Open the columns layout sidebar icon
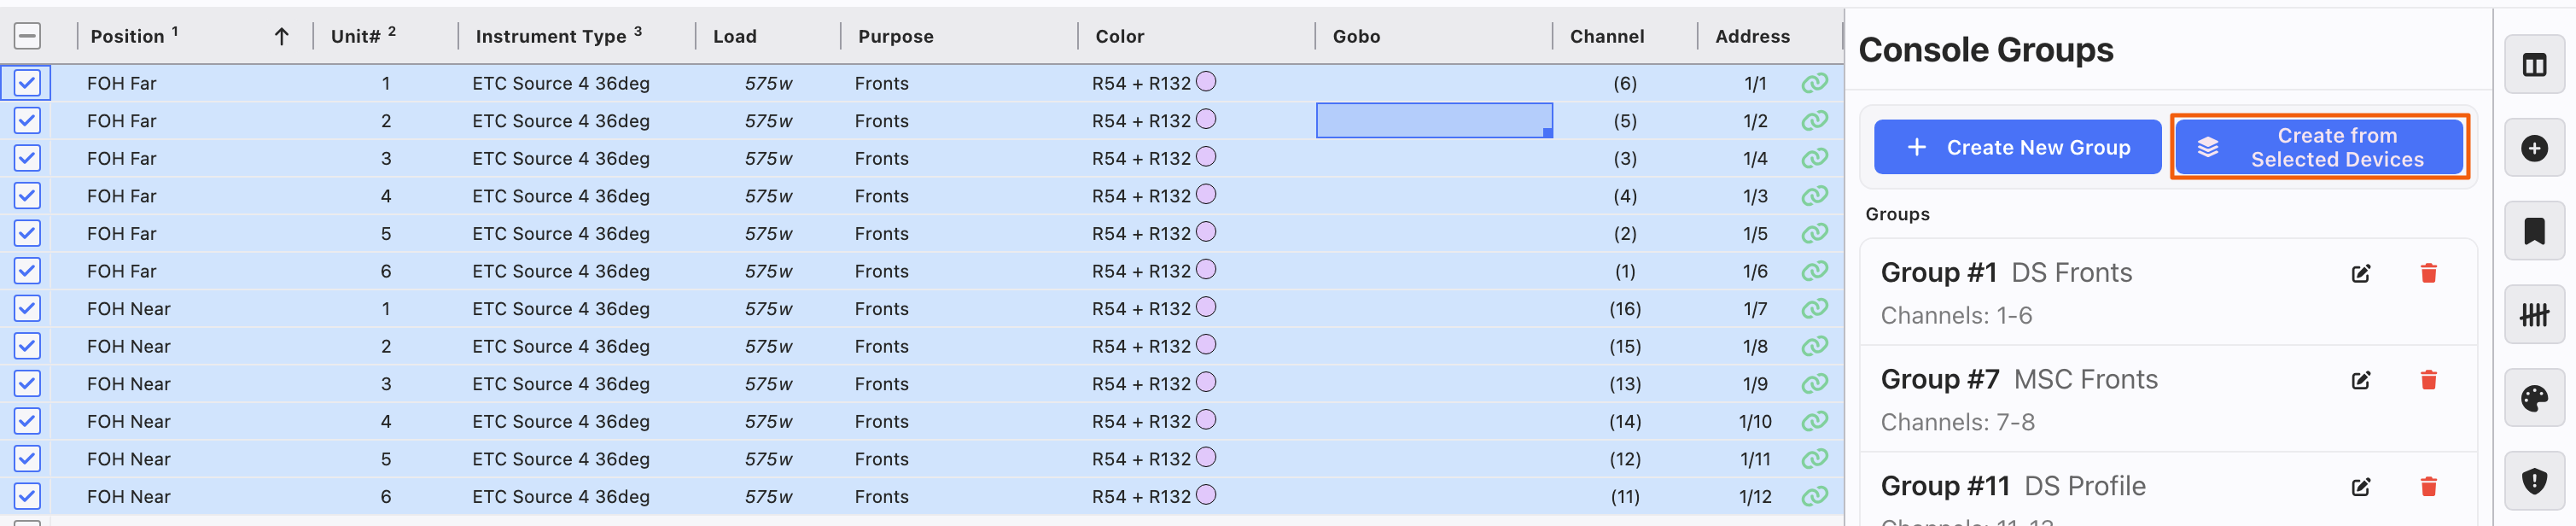Screen dimensions: 2576x526 pos(2533,65)
